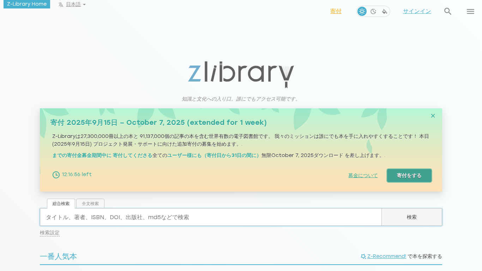Image resolution: width=482 pixels, height=271 pixels.
Task: Switch to the 全文検索 tab
Action: (90, 204)
